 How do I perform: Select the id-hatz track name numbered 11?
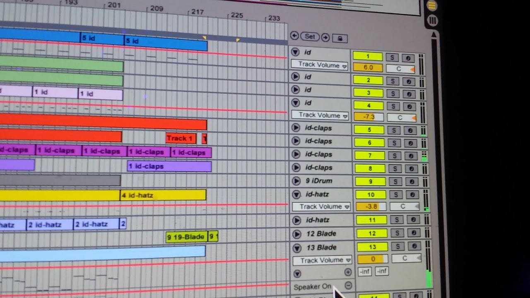[x=317, y=220]
